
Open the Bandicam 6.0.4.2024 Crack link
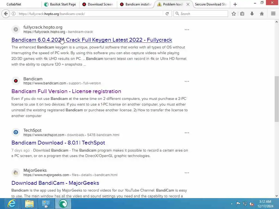[92, 40]
